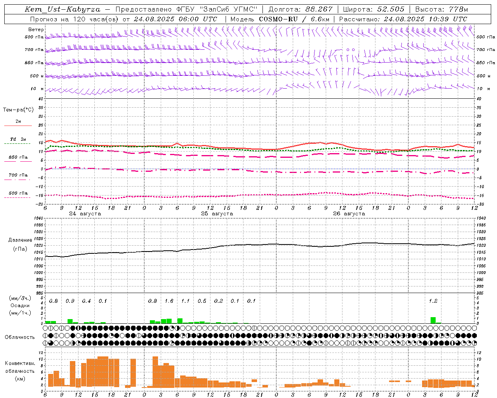
Task: Click the Давление panel label
Action: (20, 240)
